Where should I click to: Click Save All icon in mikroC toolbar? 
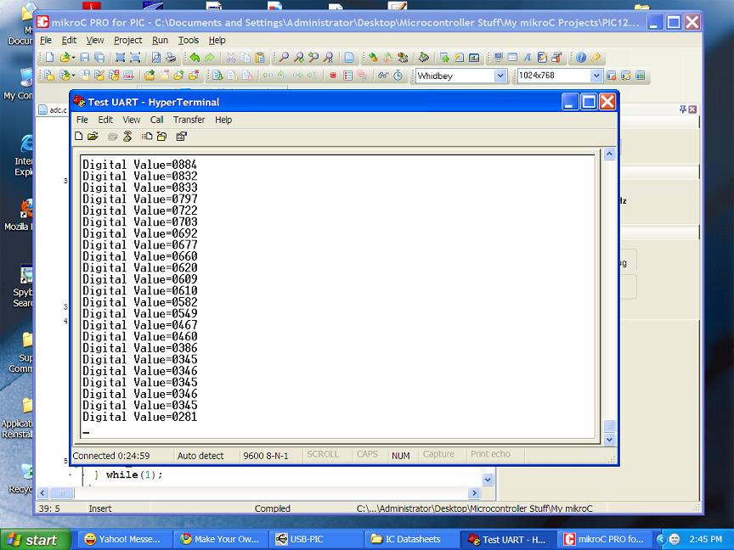(99, 58)
